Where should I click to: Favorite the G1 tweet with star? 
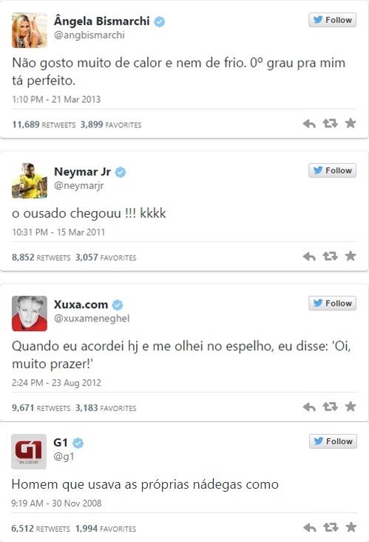point(351,527)
